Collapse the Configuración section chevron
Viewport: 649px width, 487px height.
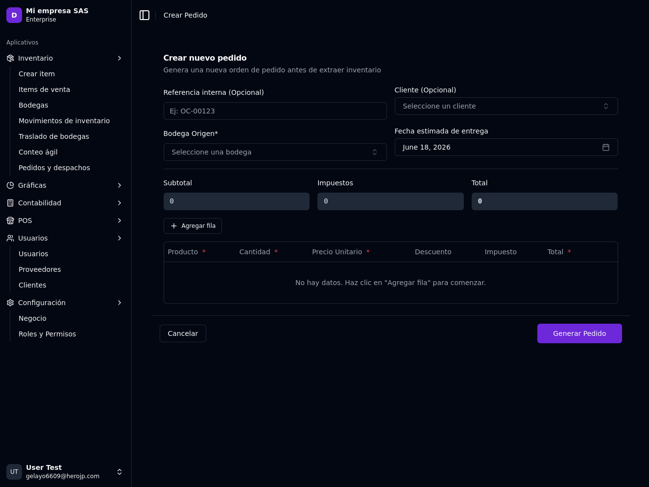(x=120, y=303)
